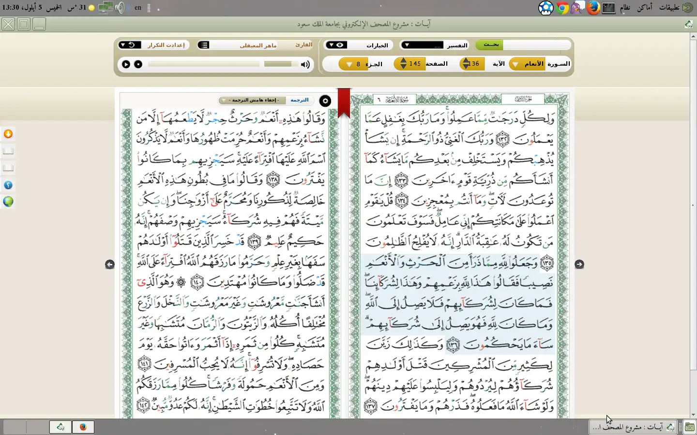Launch Chrome from top panel
Screen dimensions: 697x435
pyautogui.click(x=562, y=8)
